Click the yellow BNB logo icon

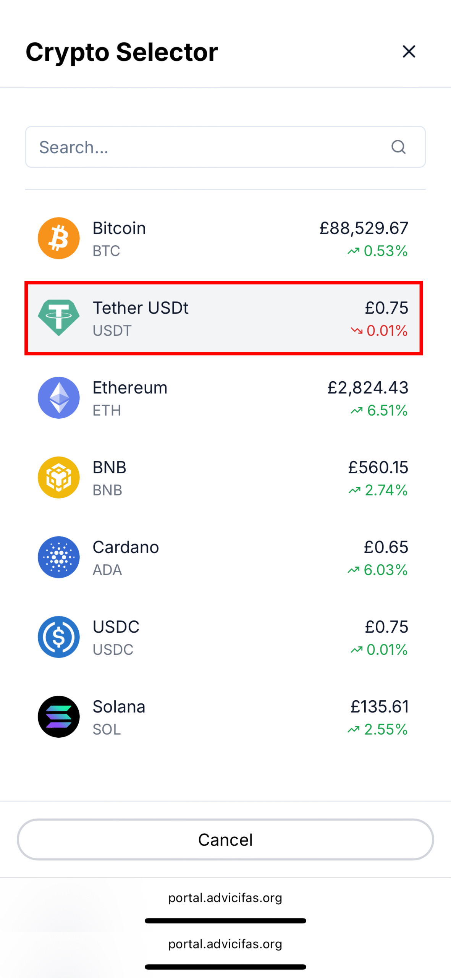[x=58, y=478]
